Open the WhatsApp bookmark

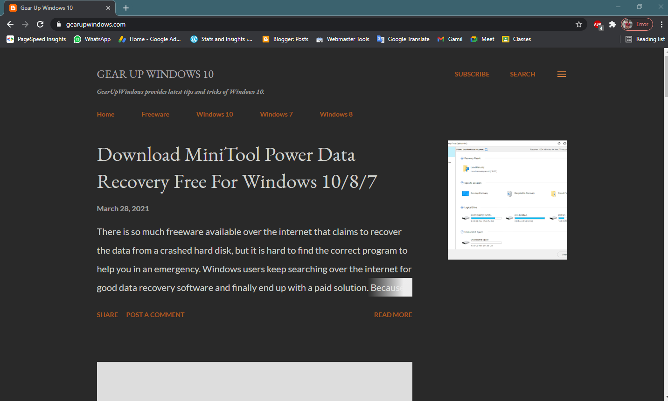(x=92, y=39)
